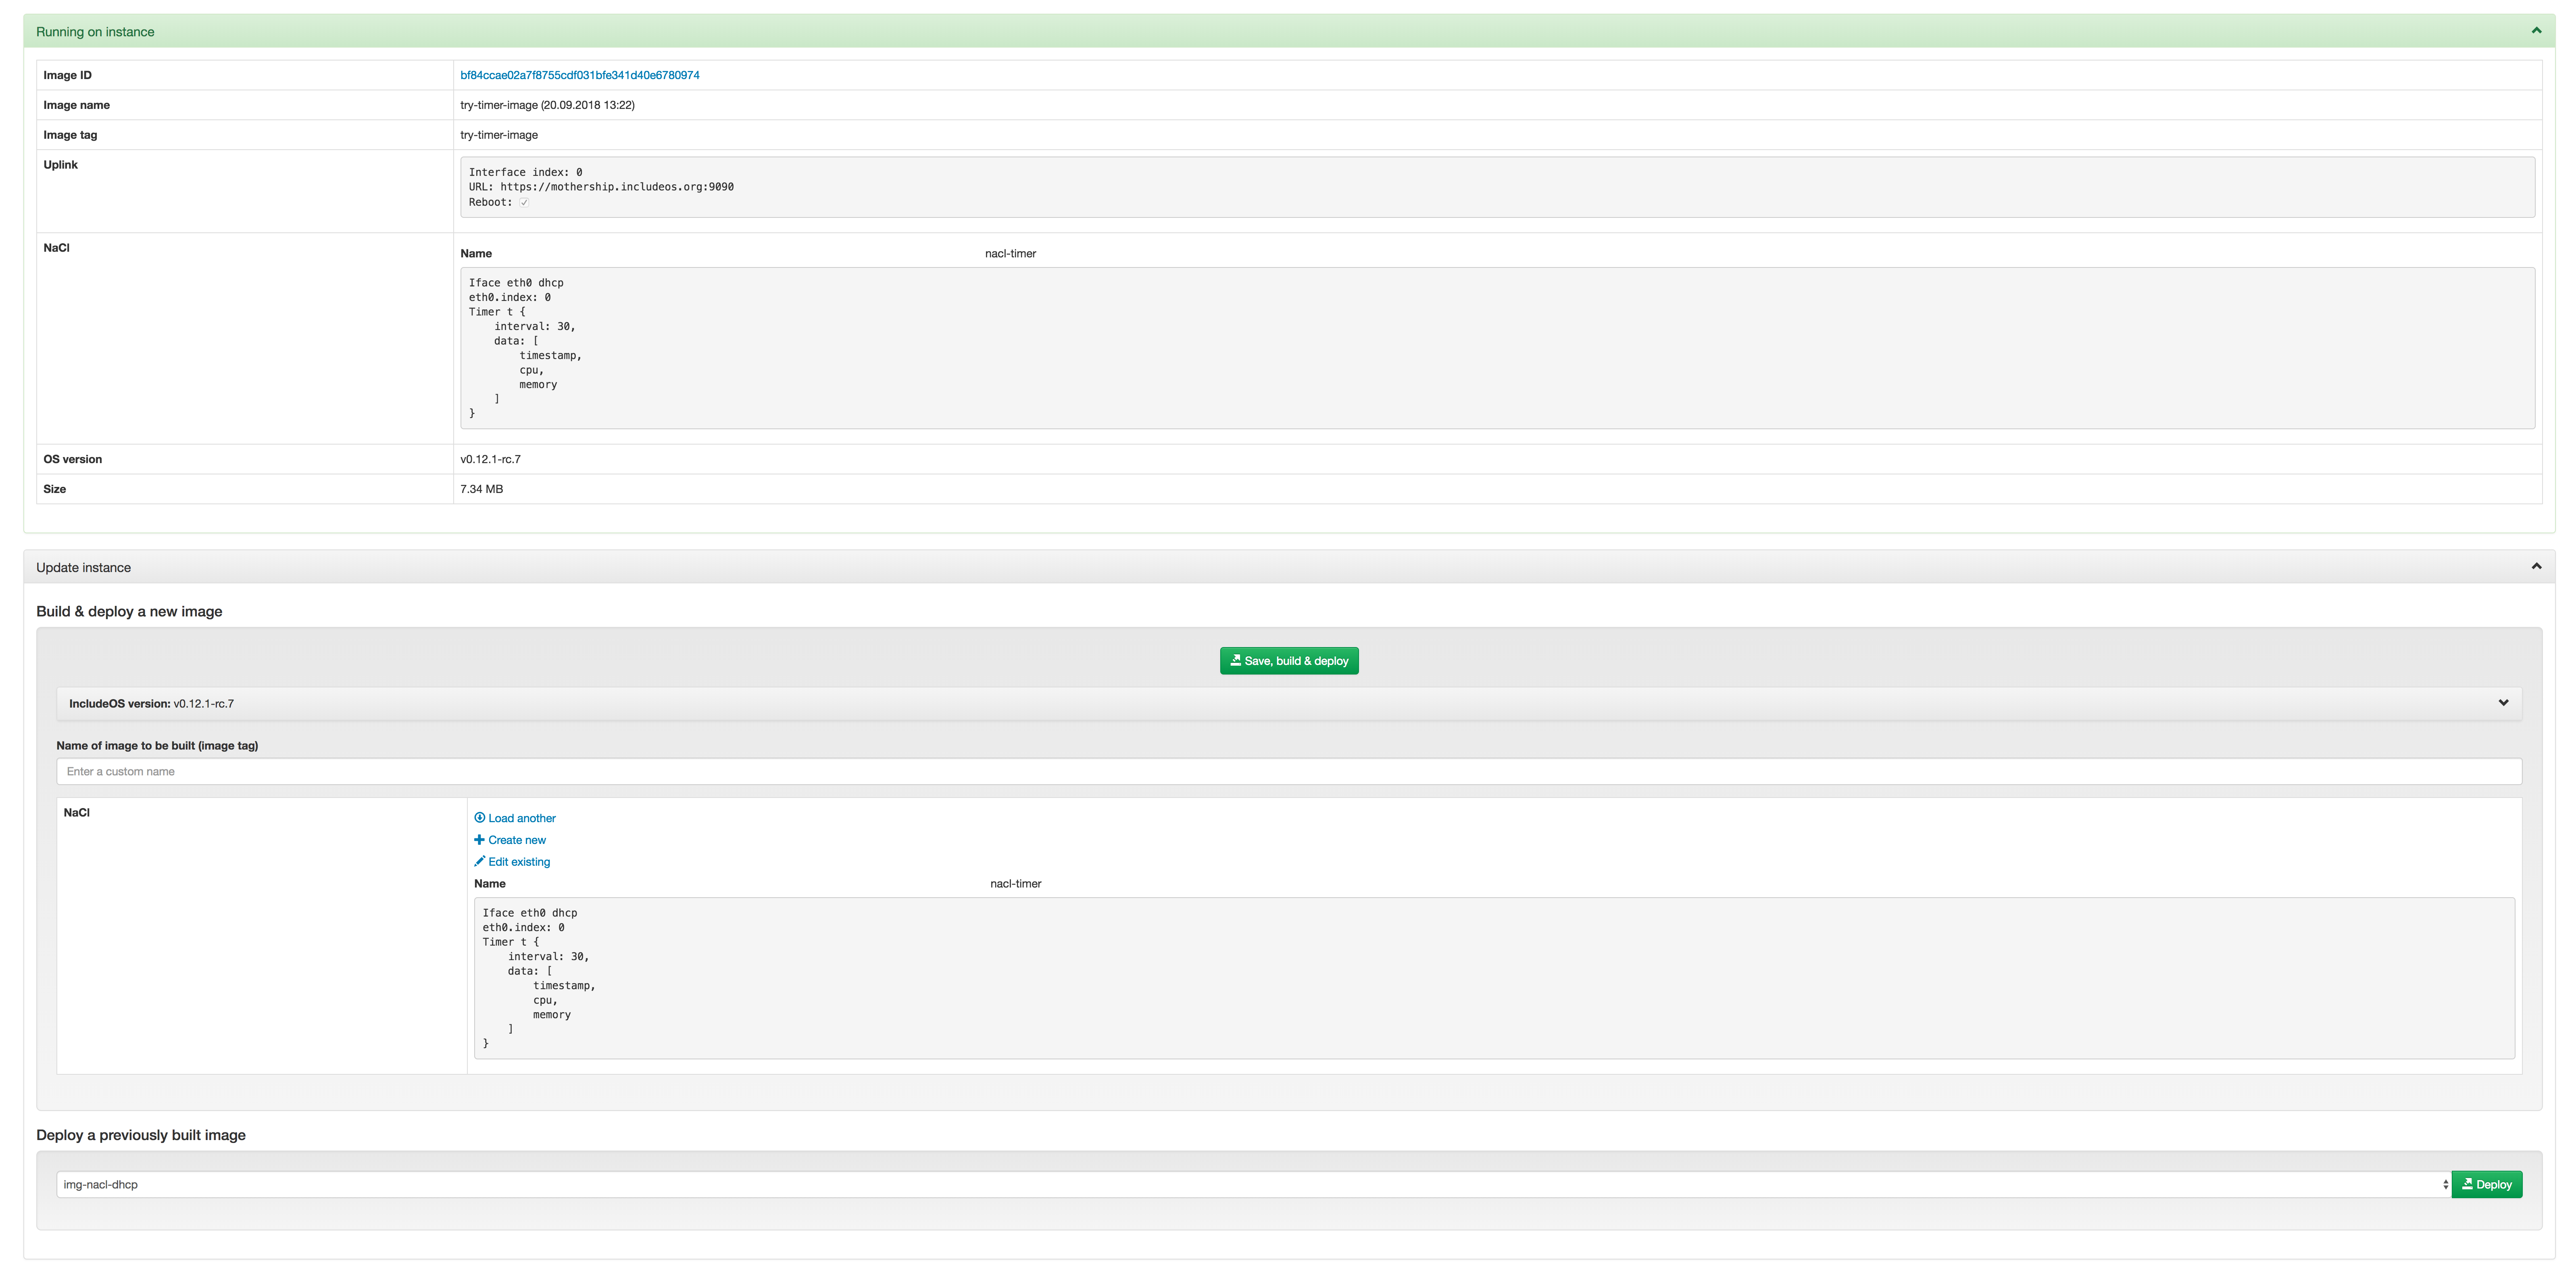Click the Uplink 'Interface index: 0' line
Screen dimensions: 2576x1274
click(525, 172)
